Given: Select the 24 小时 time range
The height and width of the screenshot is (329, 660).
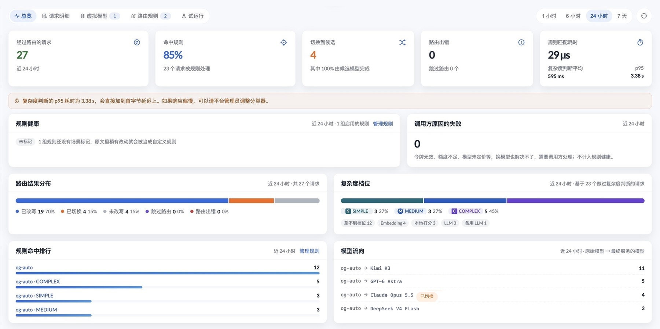Looking at the screenshot, I should pyautogui.click(x=599, y=16).
